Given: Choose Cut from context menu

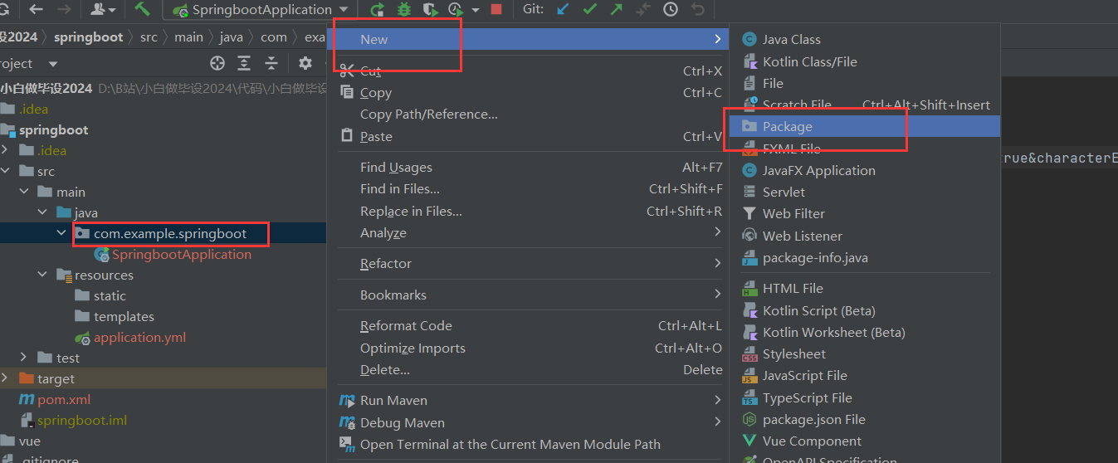Looking at the screenshot, I should click(x=531, y=71).
